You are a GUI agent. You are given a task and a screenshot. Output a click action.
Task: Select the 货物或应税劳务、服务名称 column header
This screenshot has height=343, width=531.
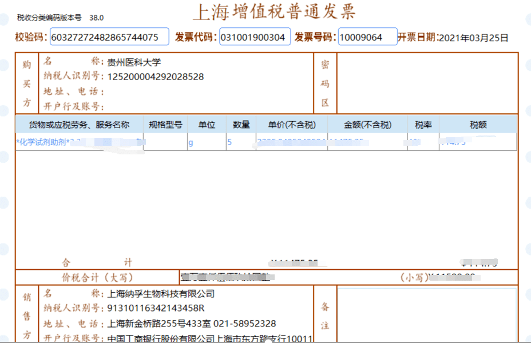(x=79, y=125)
